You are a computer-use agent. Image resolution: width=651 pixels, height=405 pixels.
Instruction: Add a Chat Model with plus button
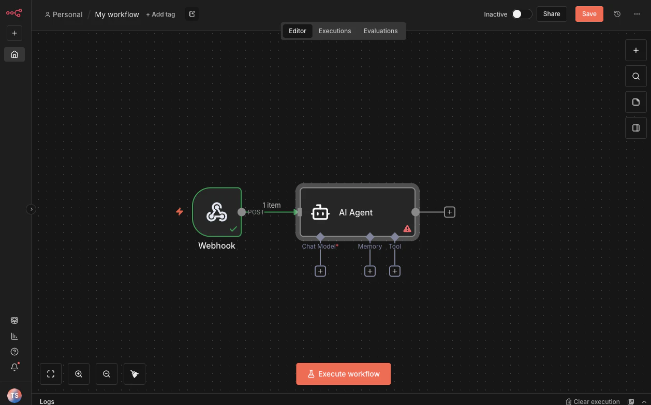320,271
